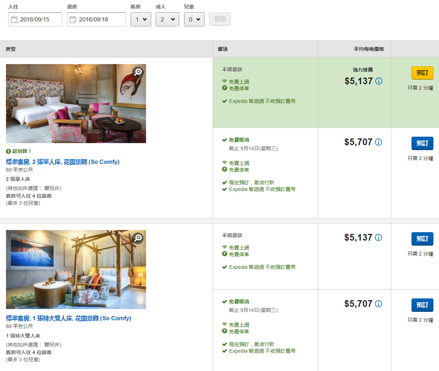Image resolution: width=439 pixels, height=371 pixels.
Task: Click check-out calendar icon
Action: tap(73, 20)
